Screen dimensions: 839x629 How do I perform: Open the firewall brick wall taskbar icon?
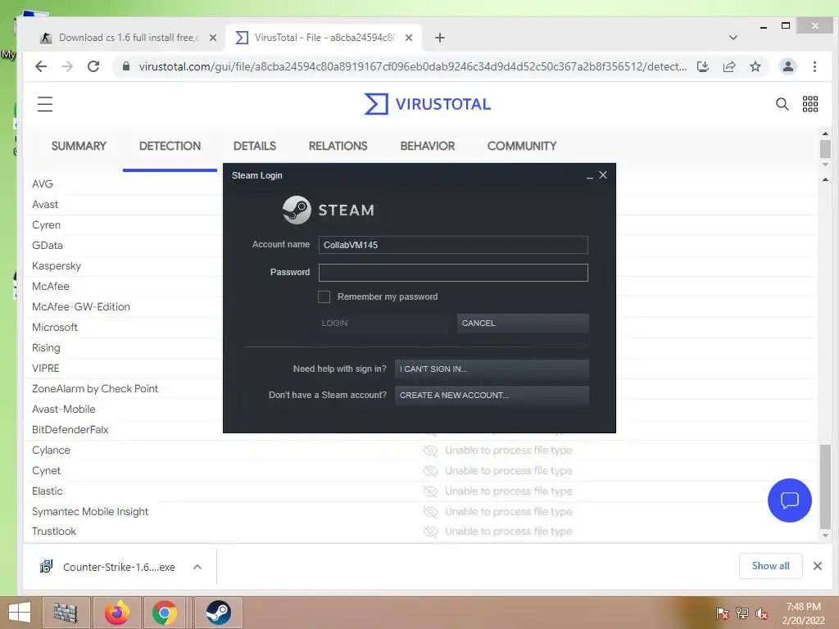pyautogui.click(x=66, y=613)
